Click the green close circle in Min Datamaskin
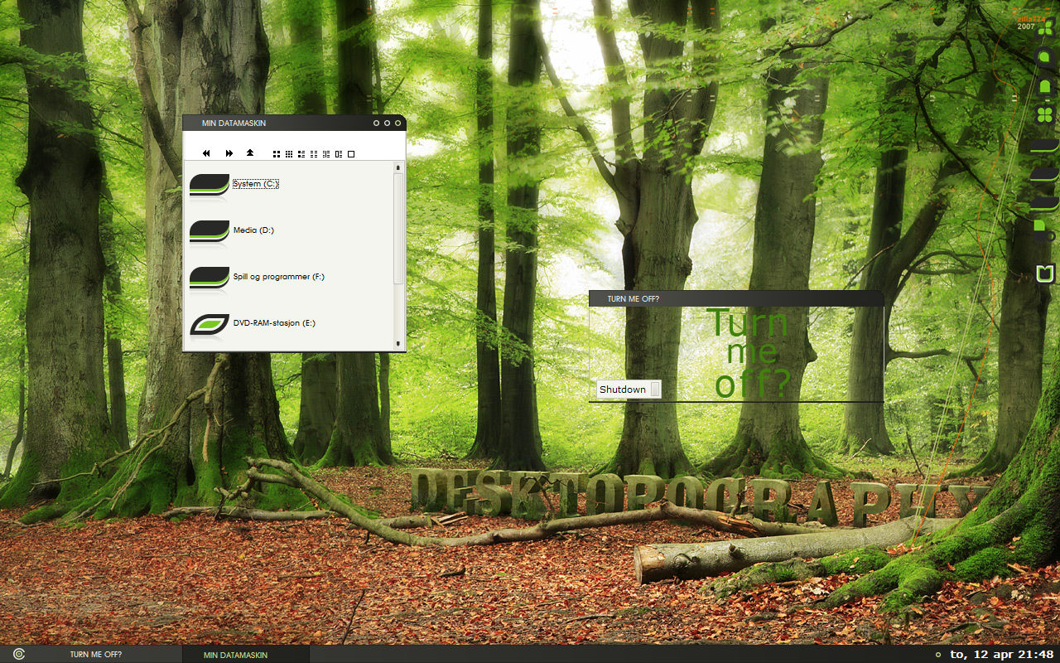This screenshot has height=663, width=1060. click(x=397, y=123)
